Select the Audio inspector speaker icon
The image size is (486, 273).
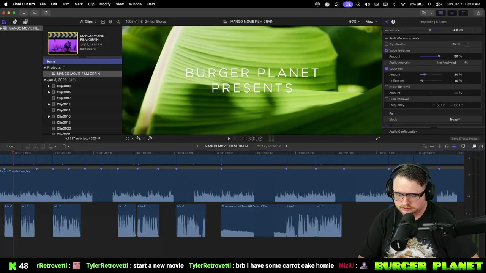387,22
